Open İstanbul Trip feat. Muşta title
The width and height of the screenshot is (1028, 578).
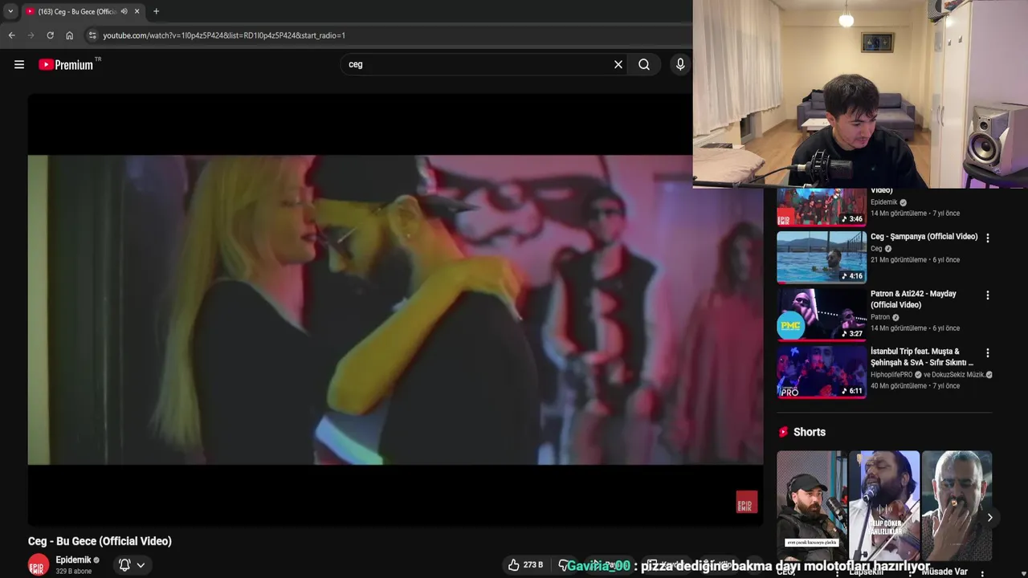[x=922, y=356]
